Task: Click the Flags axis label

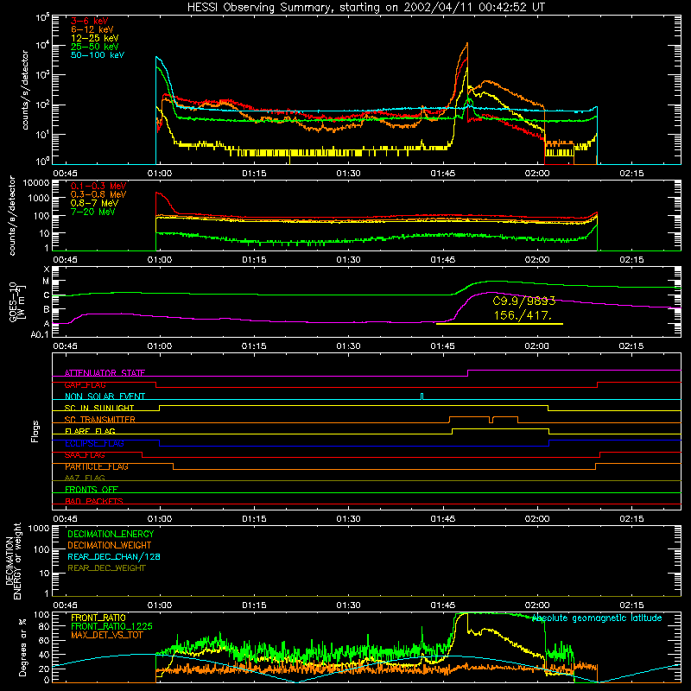Action: click(x=35, y=431)
